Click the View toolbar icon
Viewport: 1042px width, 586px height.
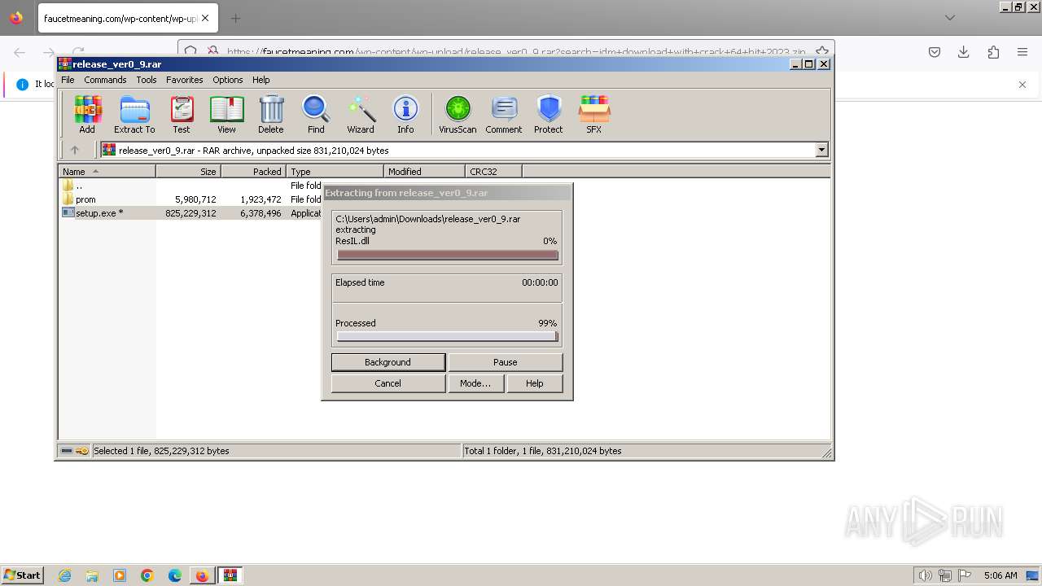[x=226, y=114]
